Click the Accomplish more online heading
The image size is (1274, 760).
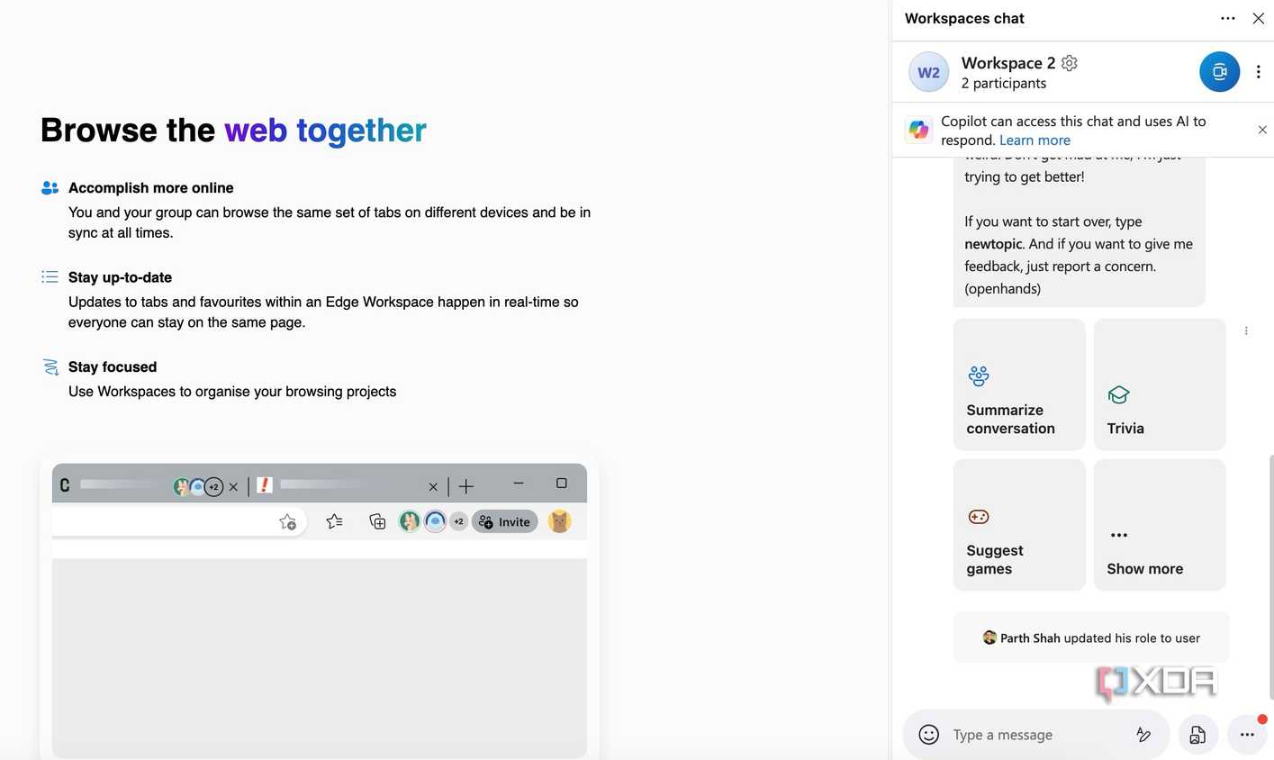[x=151, y=187]
